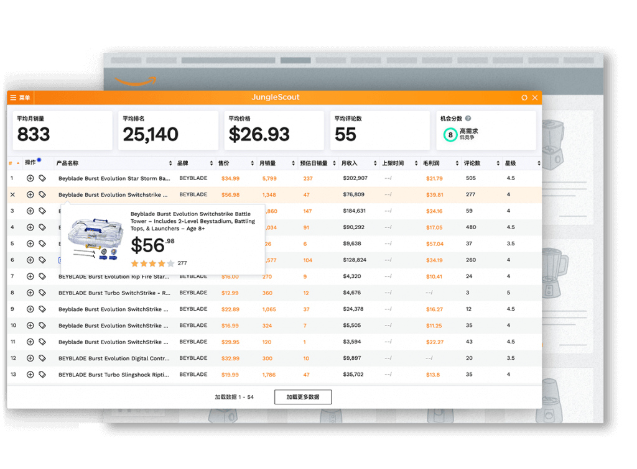
Task: Click the plus icon for the Slingshock row
Action: click(30, 375)
